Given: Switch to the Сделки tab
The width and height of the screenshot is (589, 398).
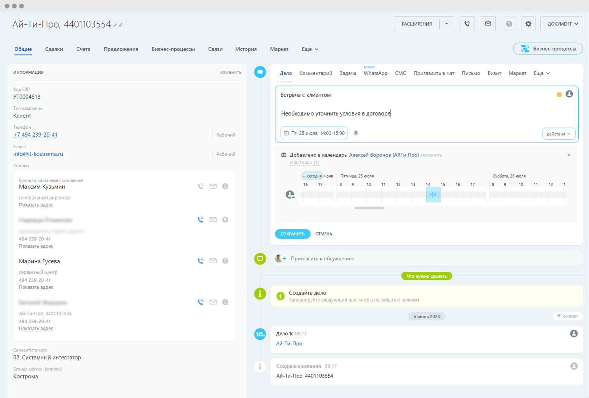Looking at the screenshot, I should tap(54, 49).
